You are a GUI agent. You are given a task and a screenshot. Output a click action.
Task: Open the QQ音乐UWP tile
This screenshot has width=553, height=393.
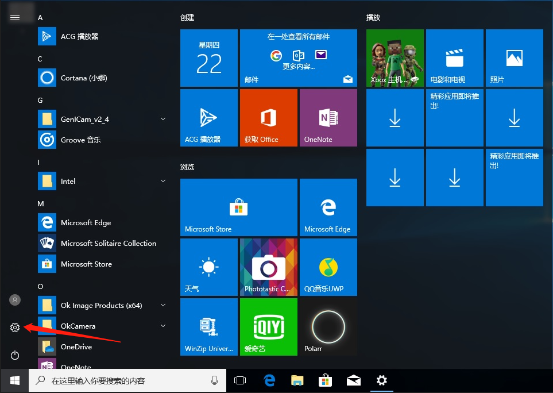point(328,267)
